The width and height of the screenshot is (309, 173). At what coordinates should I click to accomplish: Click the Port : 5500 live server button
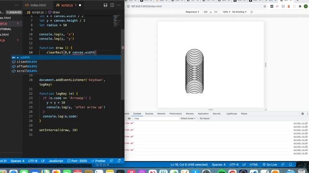(x=77, y=161)
